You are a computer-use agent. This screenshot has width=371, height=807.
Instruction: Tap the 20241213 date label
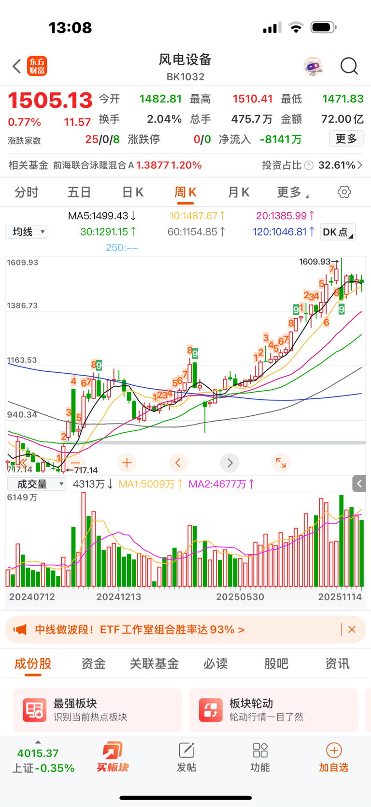[x=119, y=597]
